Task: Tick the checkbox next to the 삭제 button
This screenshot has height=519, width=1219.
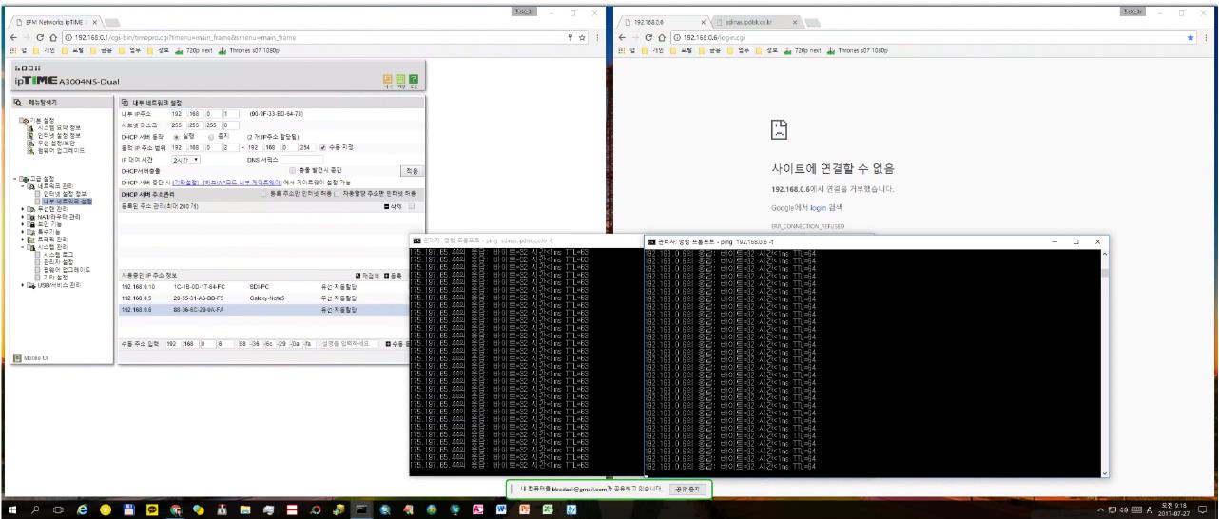Action: [x=411, y=205]
